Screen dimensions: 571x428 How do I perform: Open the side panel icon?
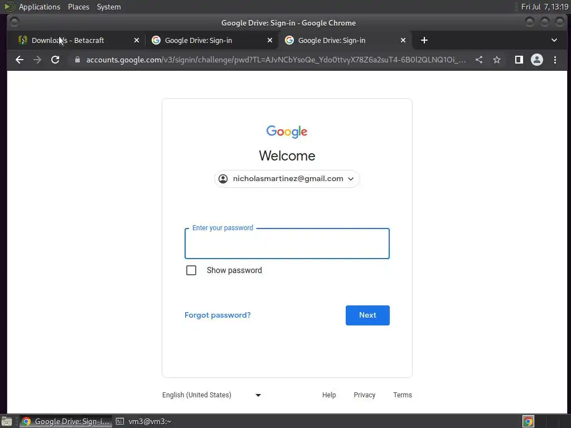pyautogui.click(x=519, y=60)
